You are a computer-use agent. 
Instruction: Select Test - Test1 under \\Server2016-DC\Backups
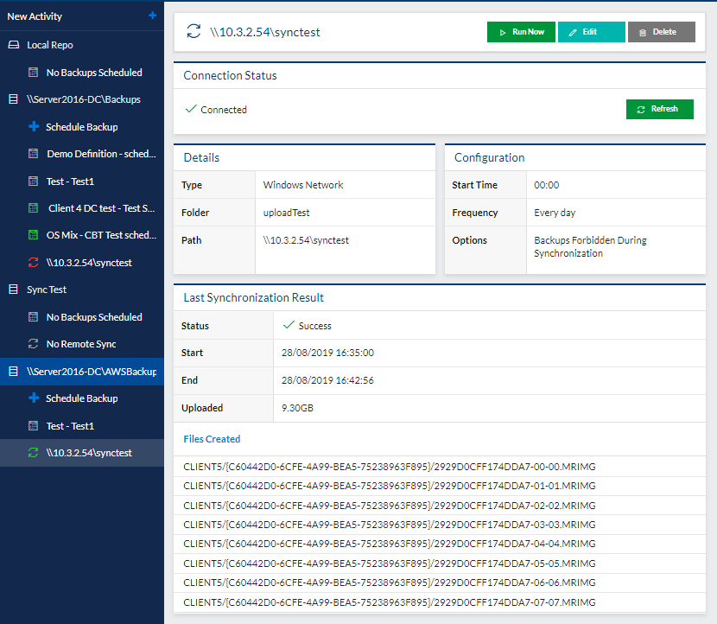(70, 181)
